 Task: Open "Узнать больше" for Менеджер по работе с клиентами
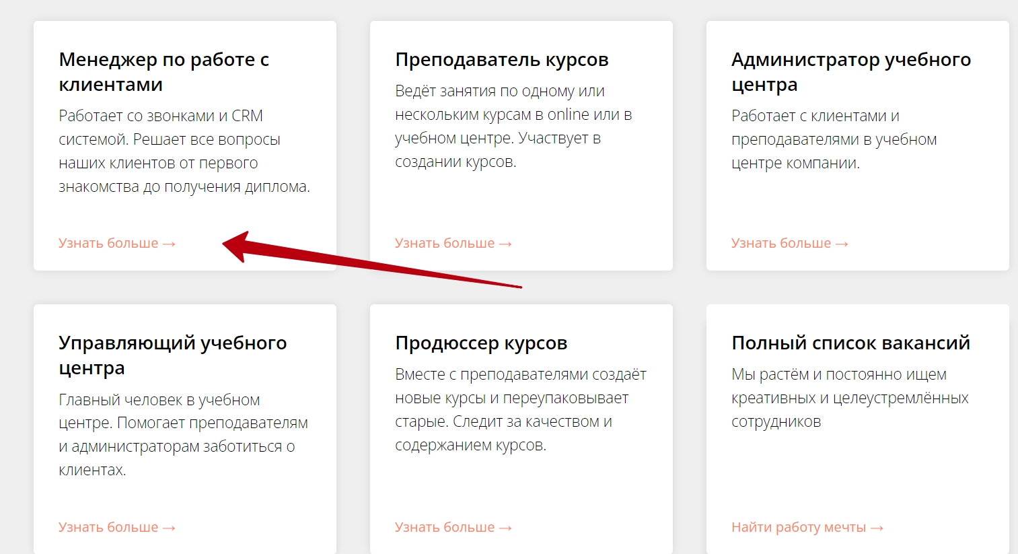click(117, 243)
